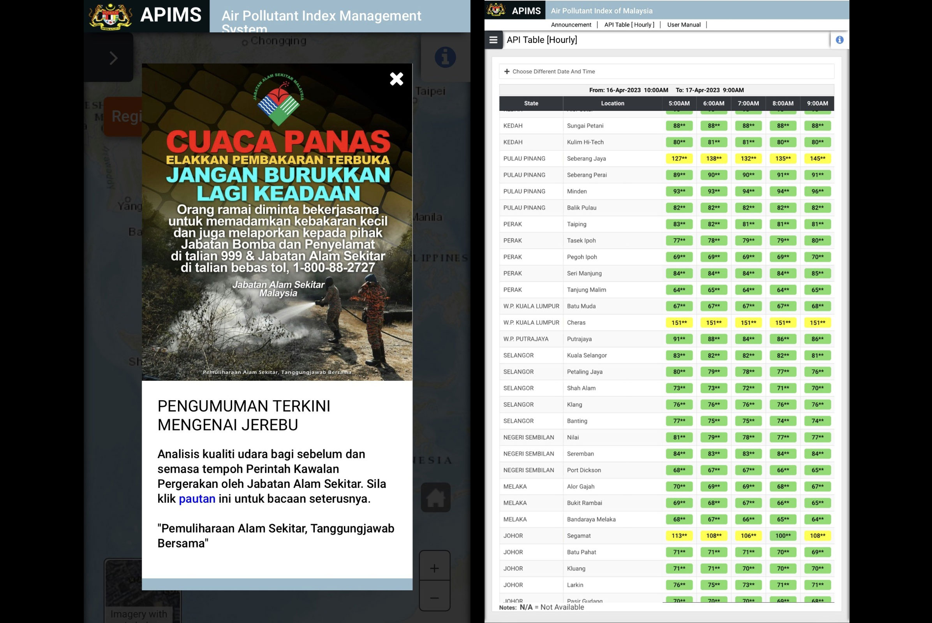
Task: Open the hamburger menu beside API Table title
Action: (x=493, y=40)
